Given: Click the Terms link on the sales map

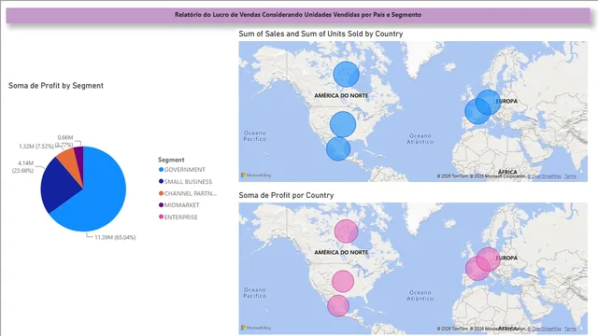Looking at the screenshot, I should (x=570, y=176).
